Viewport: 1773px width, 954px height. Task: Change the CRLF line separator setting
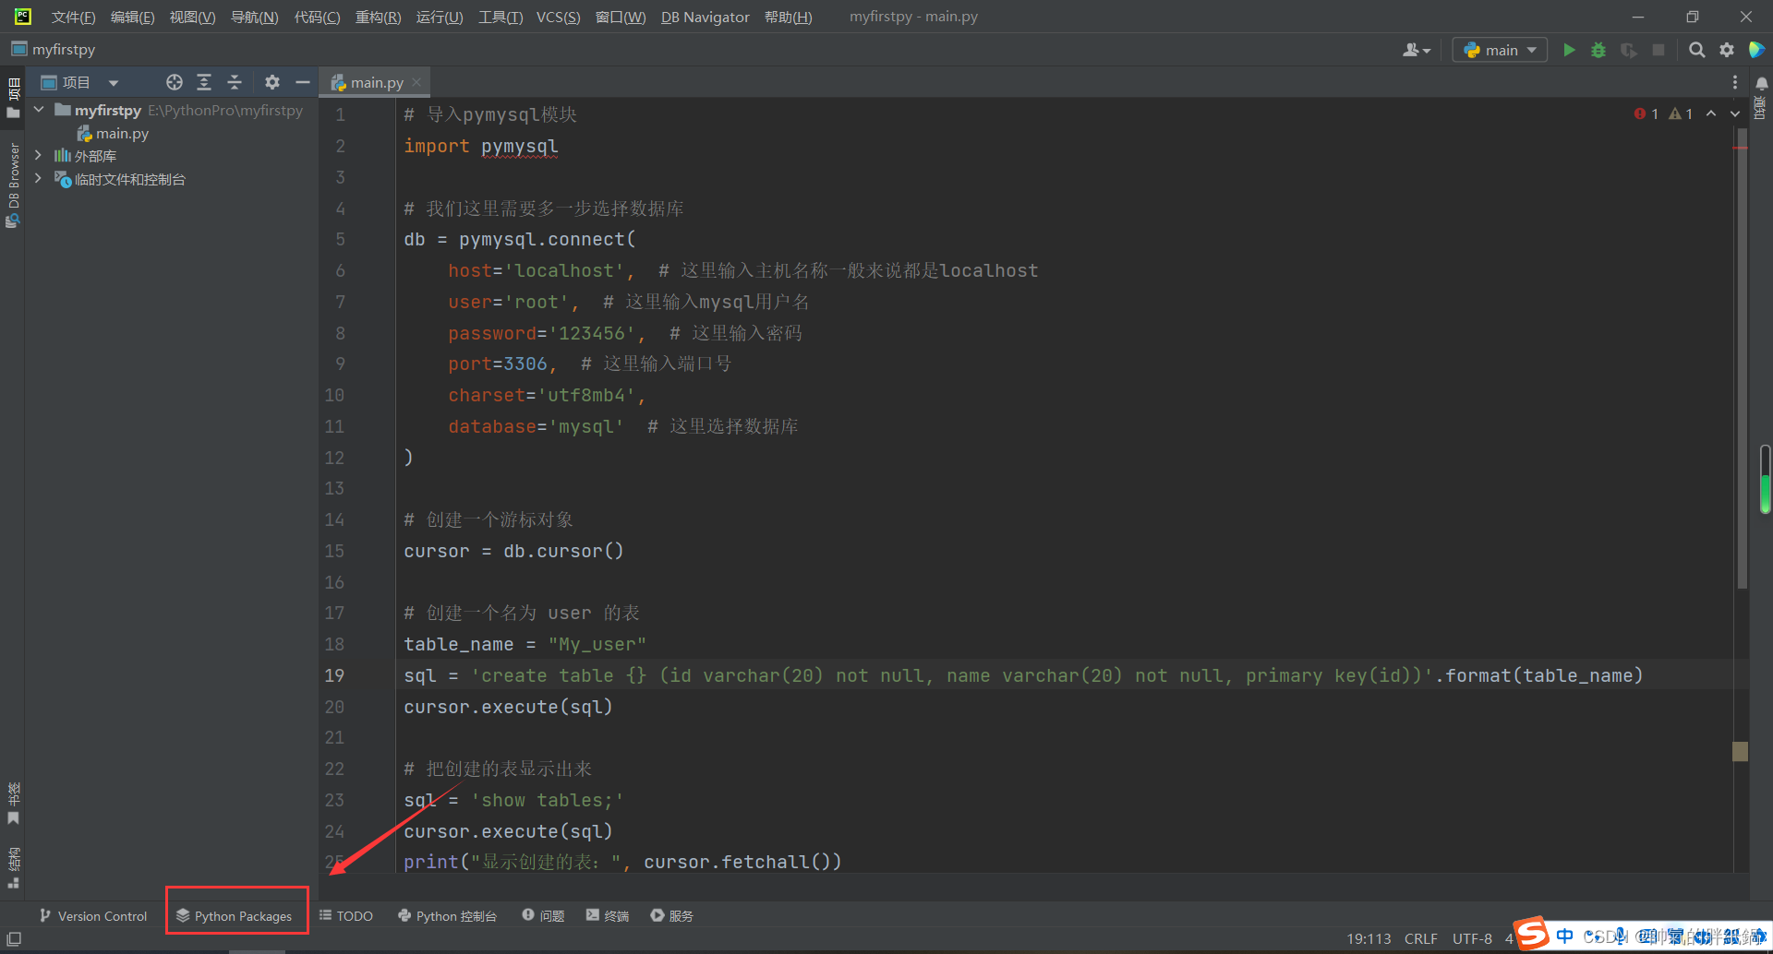coord(1420,938)
